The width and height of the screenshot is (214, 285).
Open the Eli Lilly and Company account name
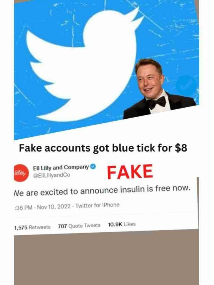click(x=61, y=167)
